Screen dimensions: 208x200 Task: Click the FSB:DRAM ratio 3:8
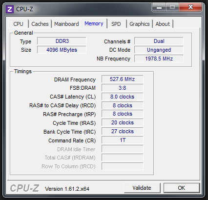[x=123, y=88]
